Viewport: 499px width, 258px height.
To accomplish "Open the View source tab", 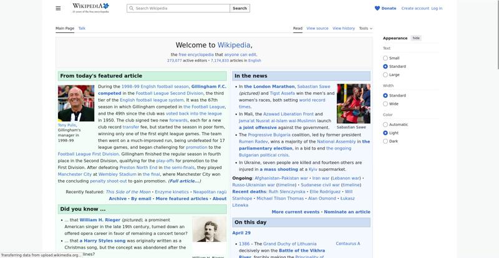I will pos(317,28).
